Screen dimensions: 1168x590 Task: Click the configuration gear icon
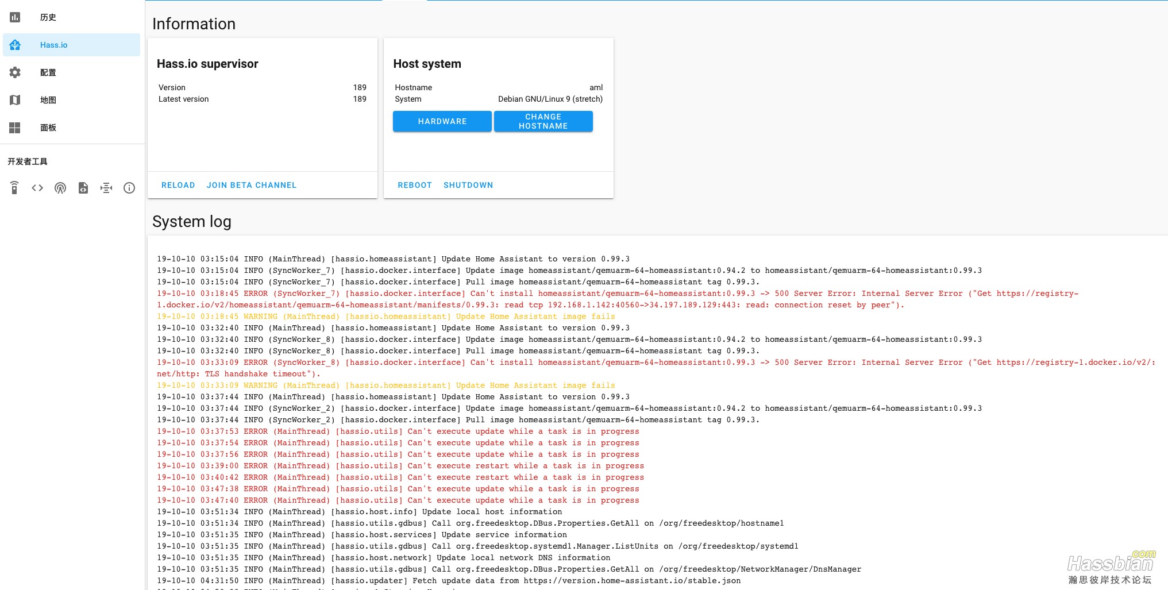pyautogui.click(x=15, y=72)
